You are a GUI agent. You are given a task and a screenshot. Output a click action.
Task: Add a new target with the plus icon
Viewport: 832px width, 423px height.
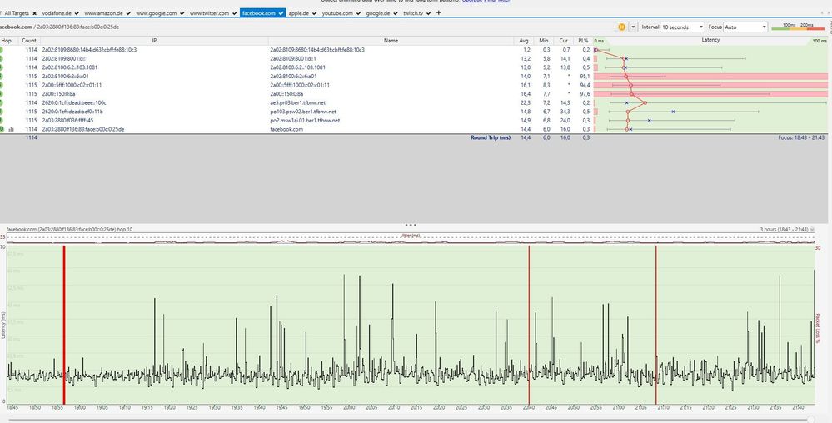pos(439,13)
